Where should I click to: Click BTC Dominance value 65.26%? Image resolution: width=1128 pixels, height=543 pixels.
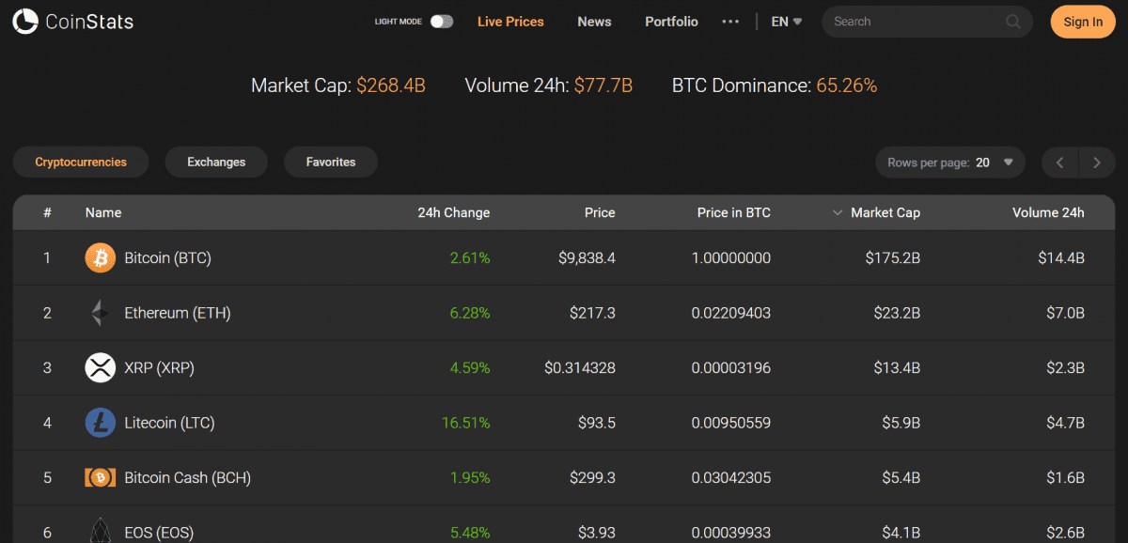point(847,85)
